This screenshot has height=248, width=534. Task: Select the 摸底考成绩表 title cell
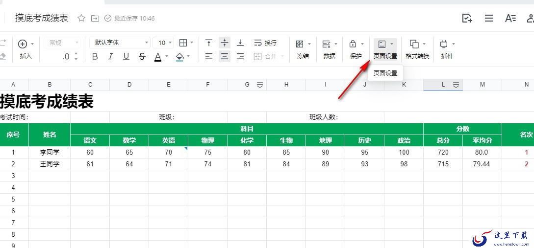tap(47, 101)
